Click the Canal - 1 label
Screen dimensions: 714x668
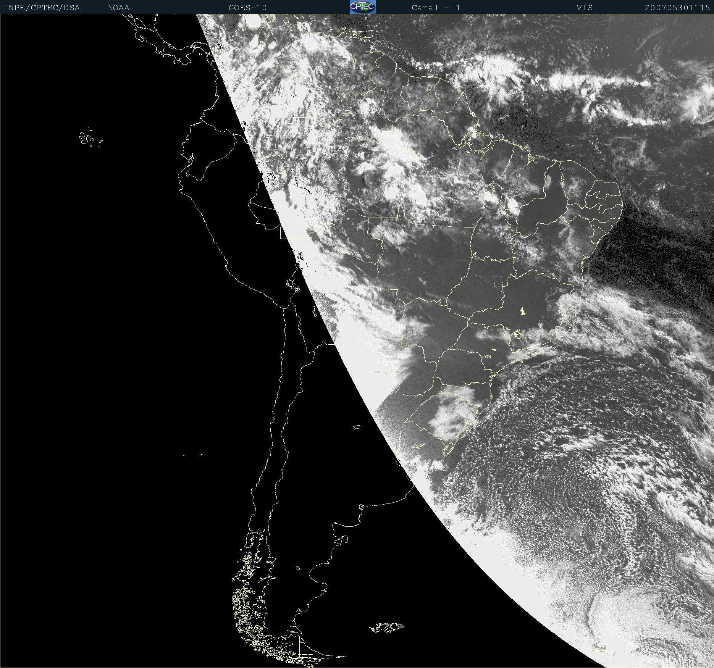tap(436, 8)
